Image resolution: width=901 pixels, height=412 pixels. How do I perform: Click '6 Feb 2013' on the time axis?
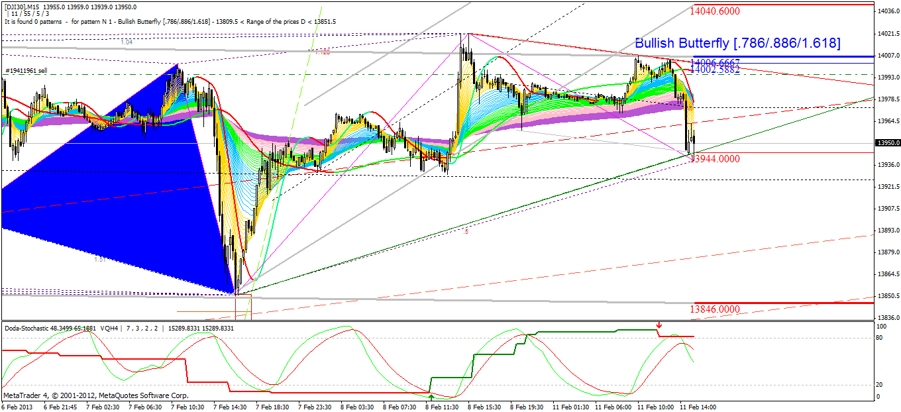[16, 407]
